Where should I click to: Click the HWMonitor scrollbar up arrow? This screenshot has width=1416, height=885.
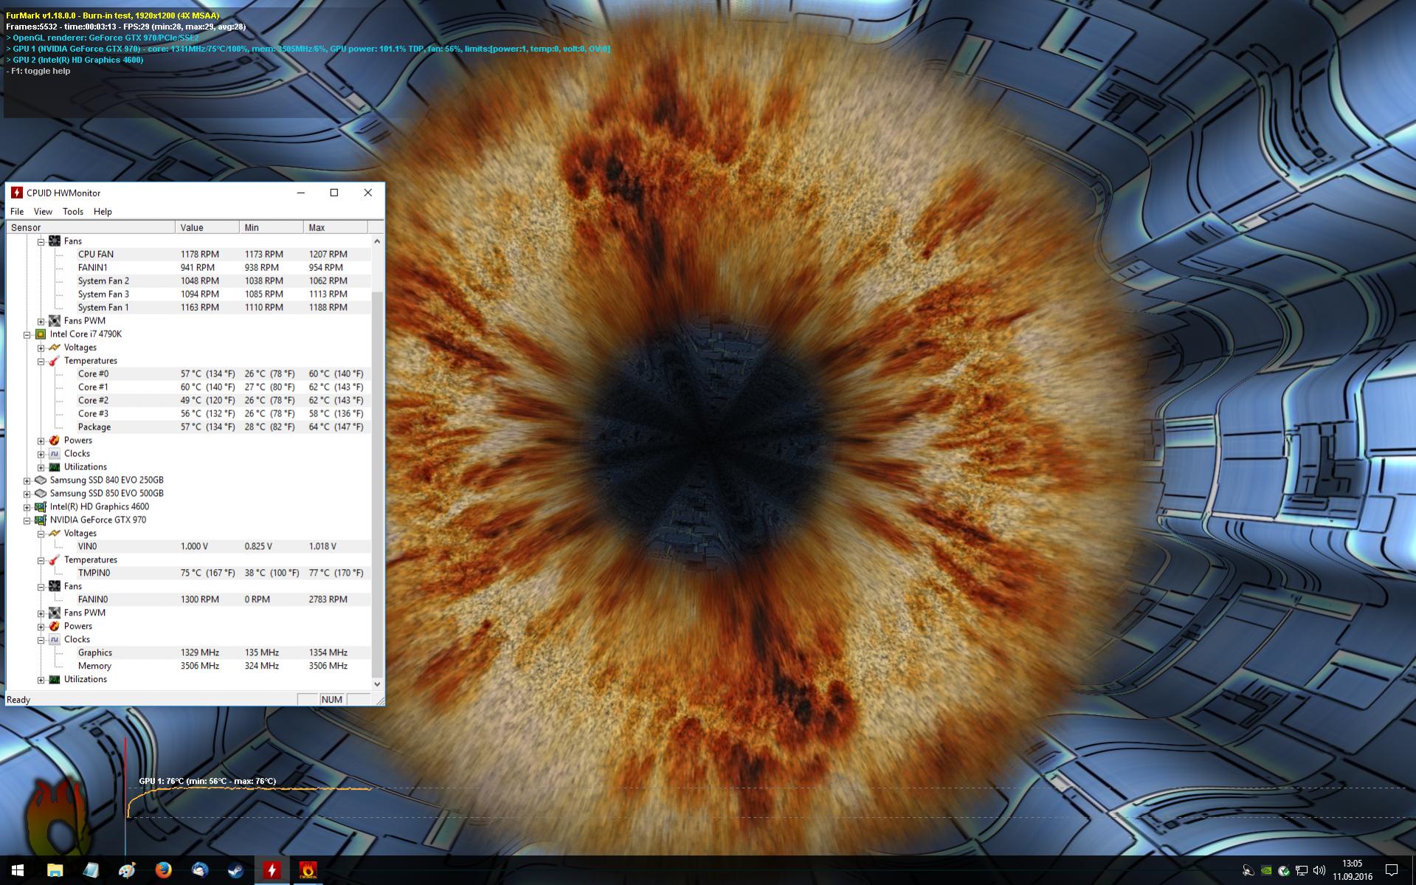tap(377, 241)
